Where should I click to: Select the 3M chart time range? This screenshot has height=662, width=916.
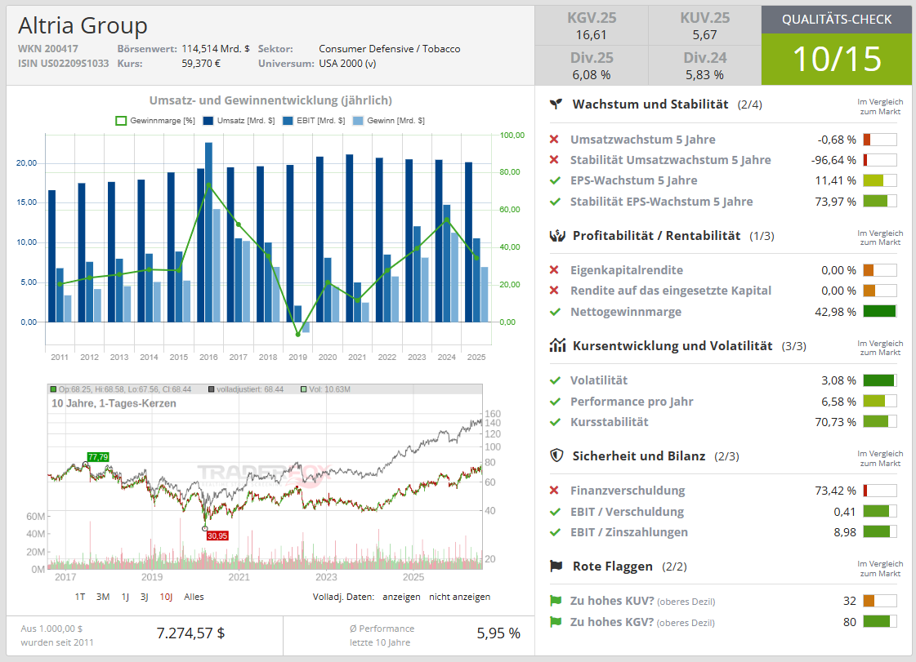point(103,597)
